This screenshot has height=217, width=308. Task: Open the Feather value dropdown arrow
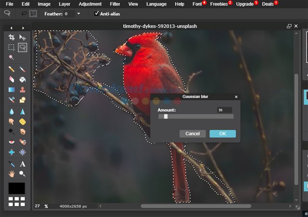coord(79,14)
